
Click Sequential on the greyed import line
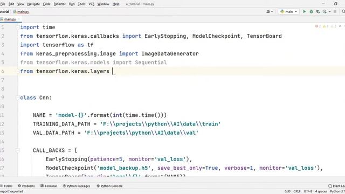151,63
